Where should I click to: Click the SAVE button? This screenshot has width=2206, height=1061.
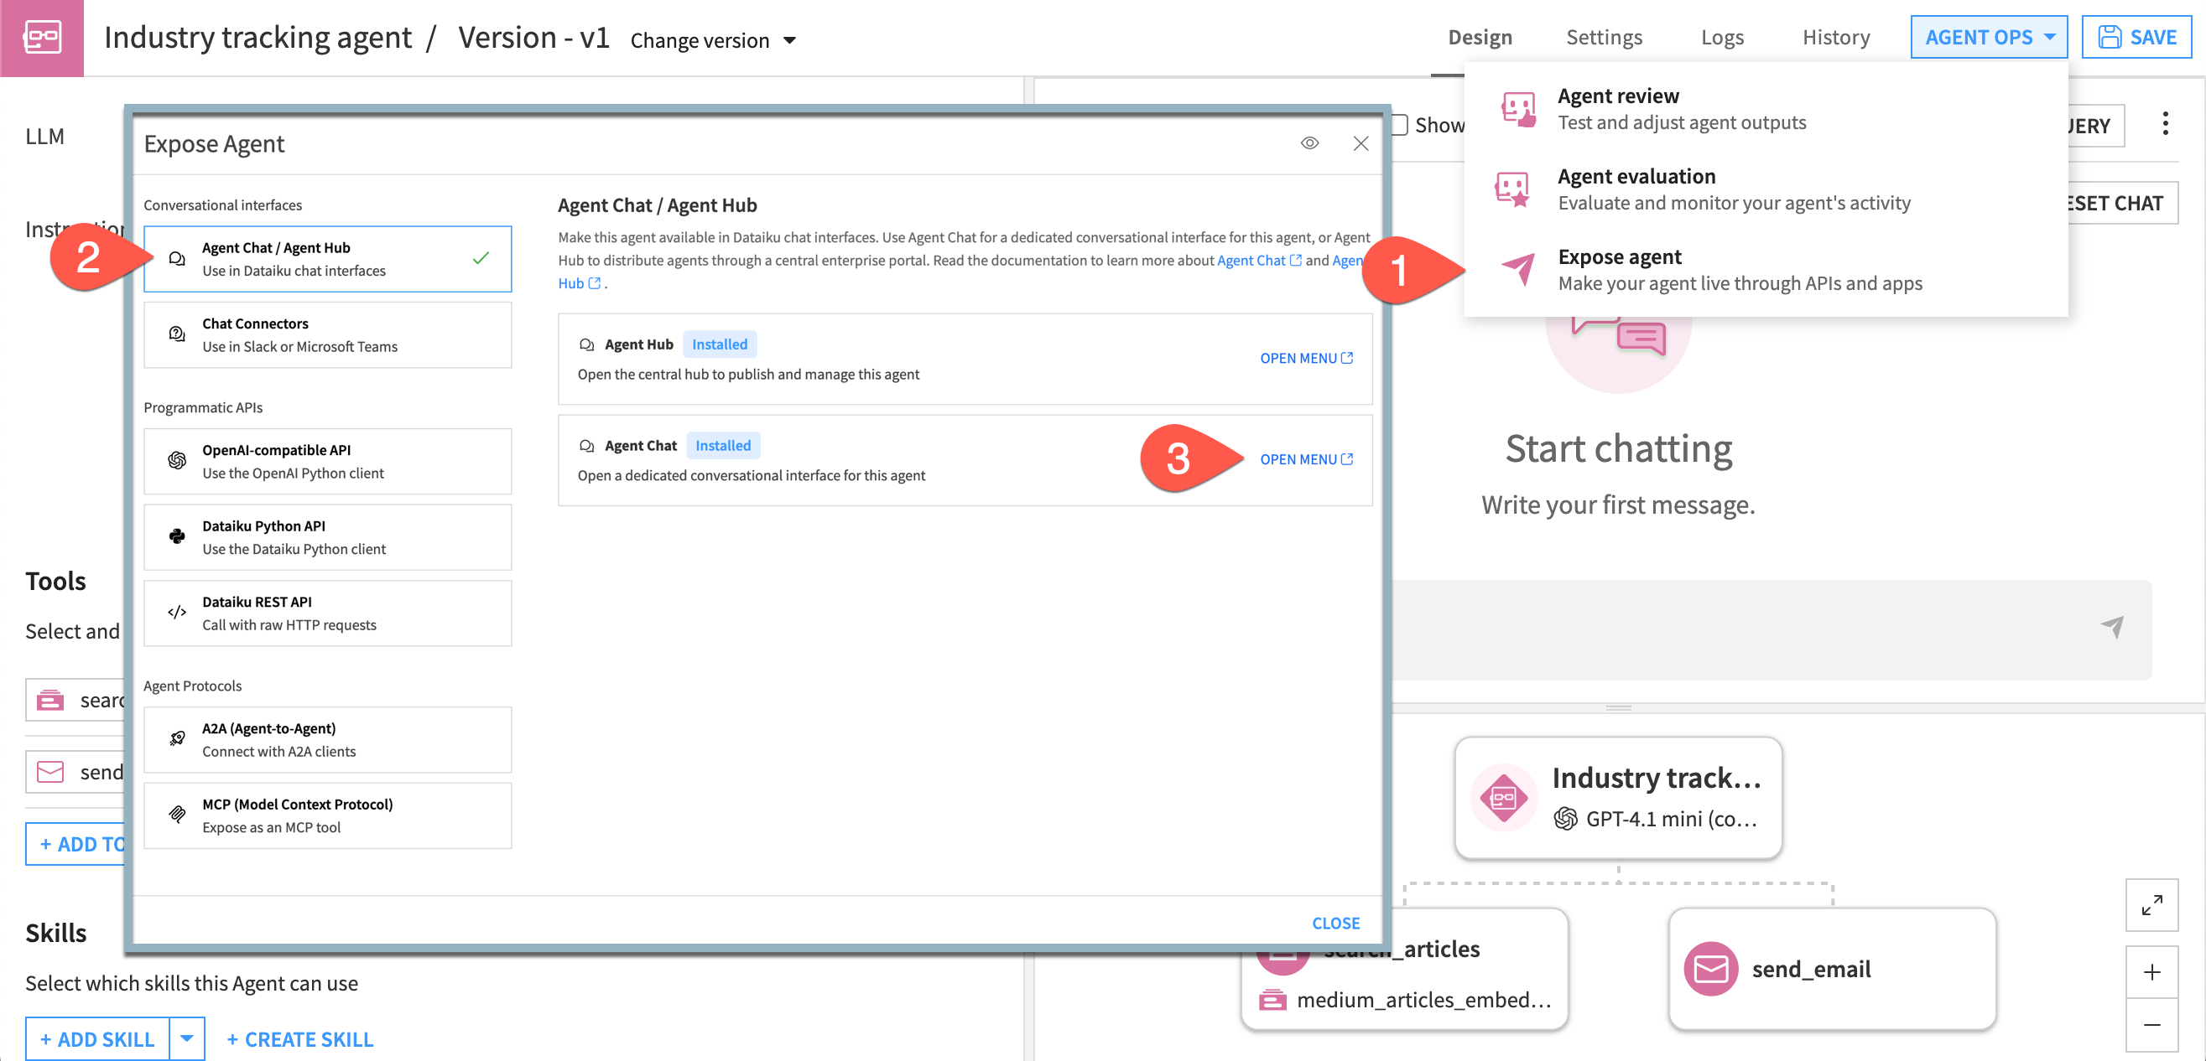(2136, 37)
